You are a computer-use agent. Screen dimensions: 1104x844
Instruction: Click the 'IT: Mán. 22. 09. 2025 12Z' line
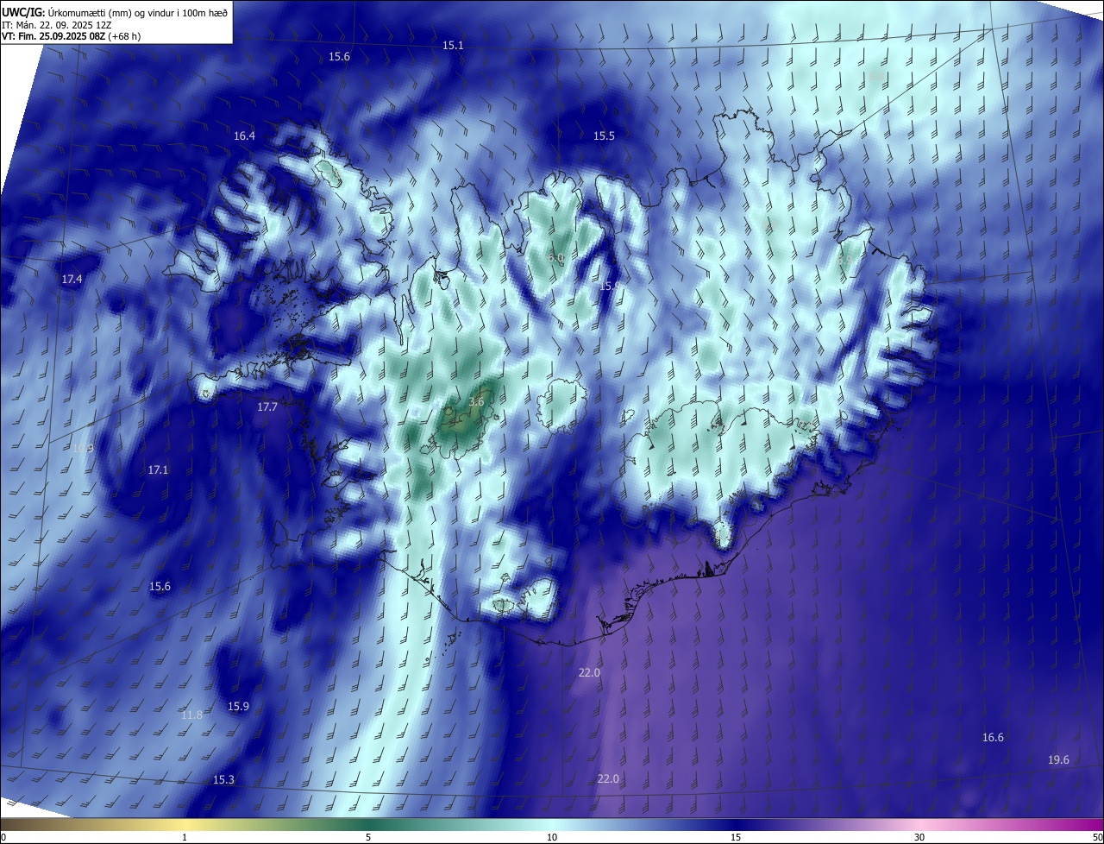(58, 24)
